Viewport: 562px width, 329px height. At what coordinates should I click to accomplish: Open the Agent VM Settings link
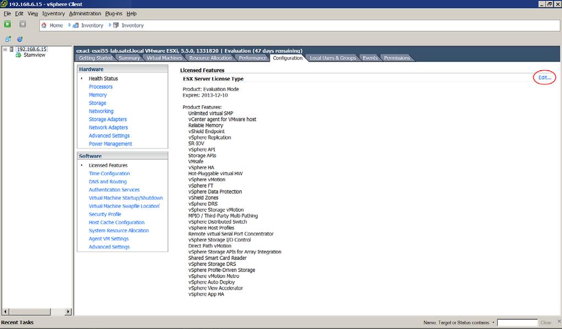(109, 239)
